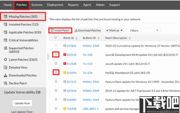This screenshot has width=180, height=113.
Task: Click the gray severity icon for patch 106983
Action: [x=65, y=100]
